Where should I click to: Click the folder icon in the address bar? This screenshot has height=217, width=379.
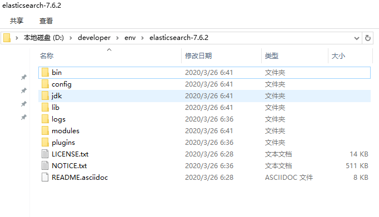[x=7, y=38]
